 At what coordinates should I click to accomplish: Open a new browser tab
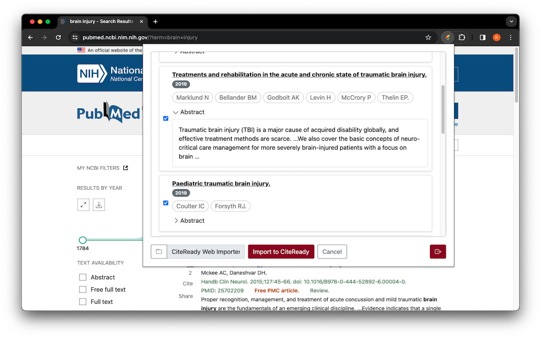[156, 22]
